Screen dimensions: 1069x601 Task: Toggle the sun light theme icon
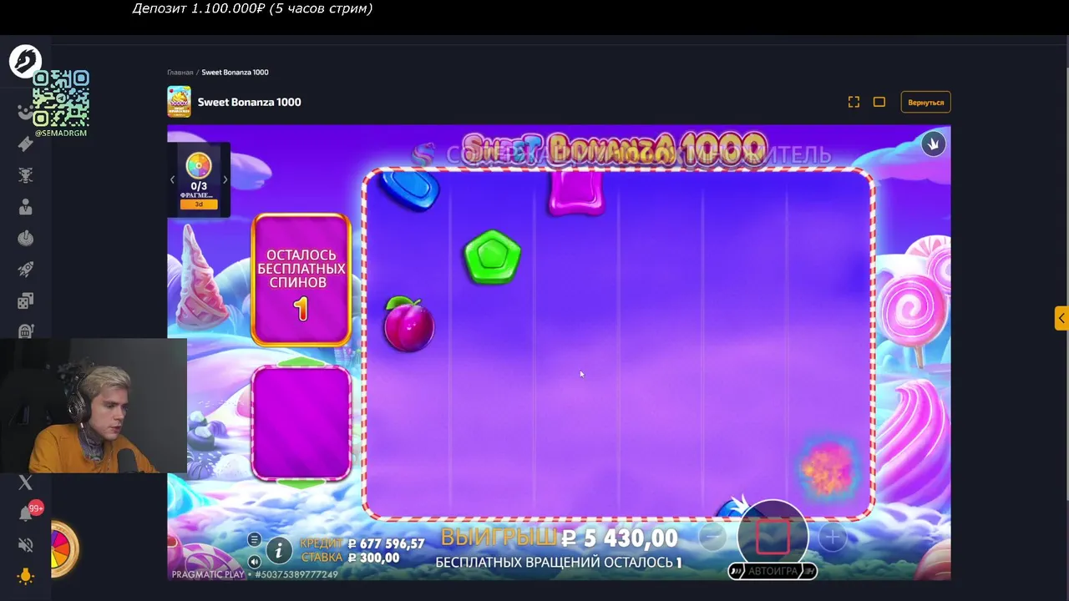[x=25, y=577]
